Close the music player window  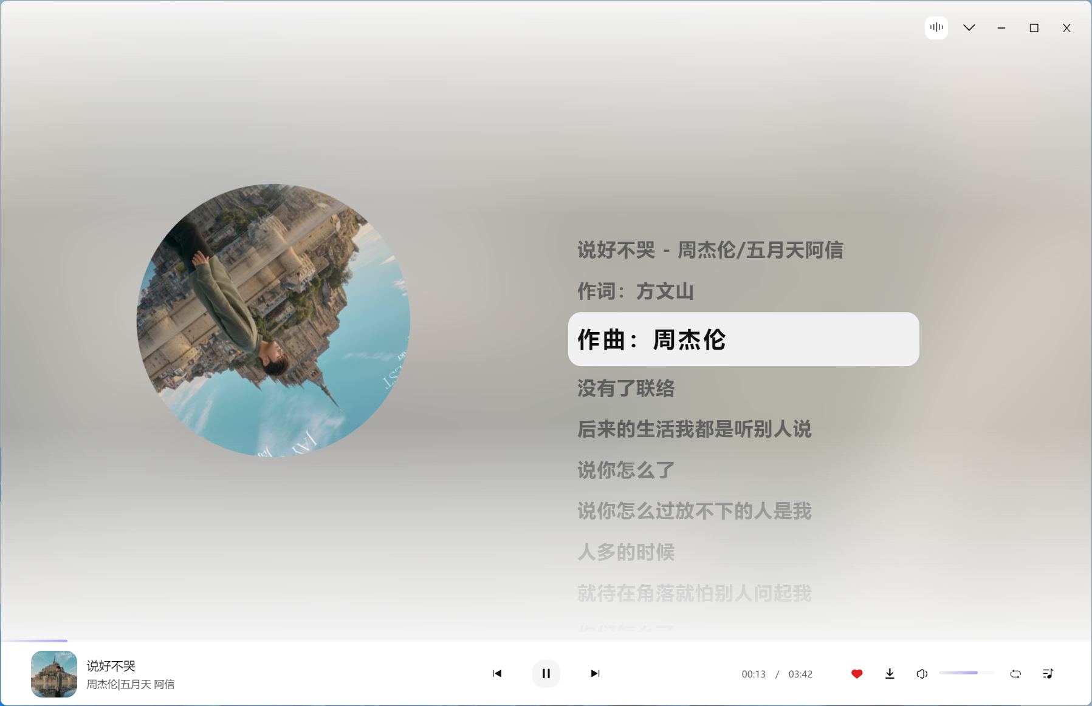pos(1066,28)
